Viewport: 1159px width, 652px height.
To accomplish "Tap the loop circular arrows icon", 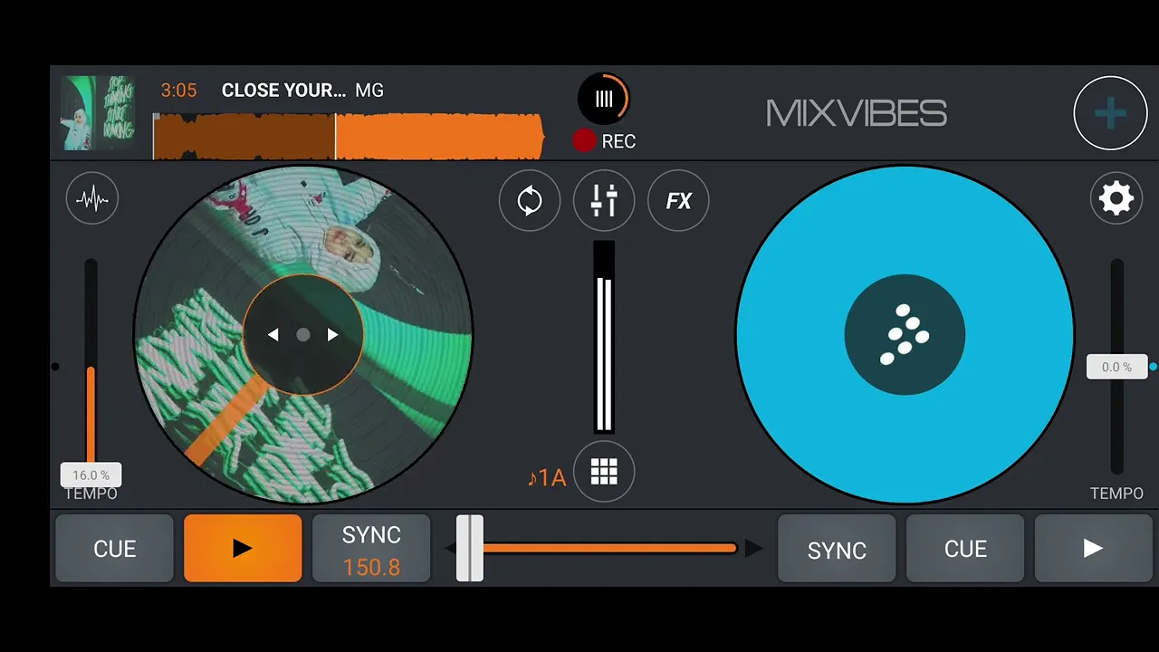I will [x=530, y=200].
